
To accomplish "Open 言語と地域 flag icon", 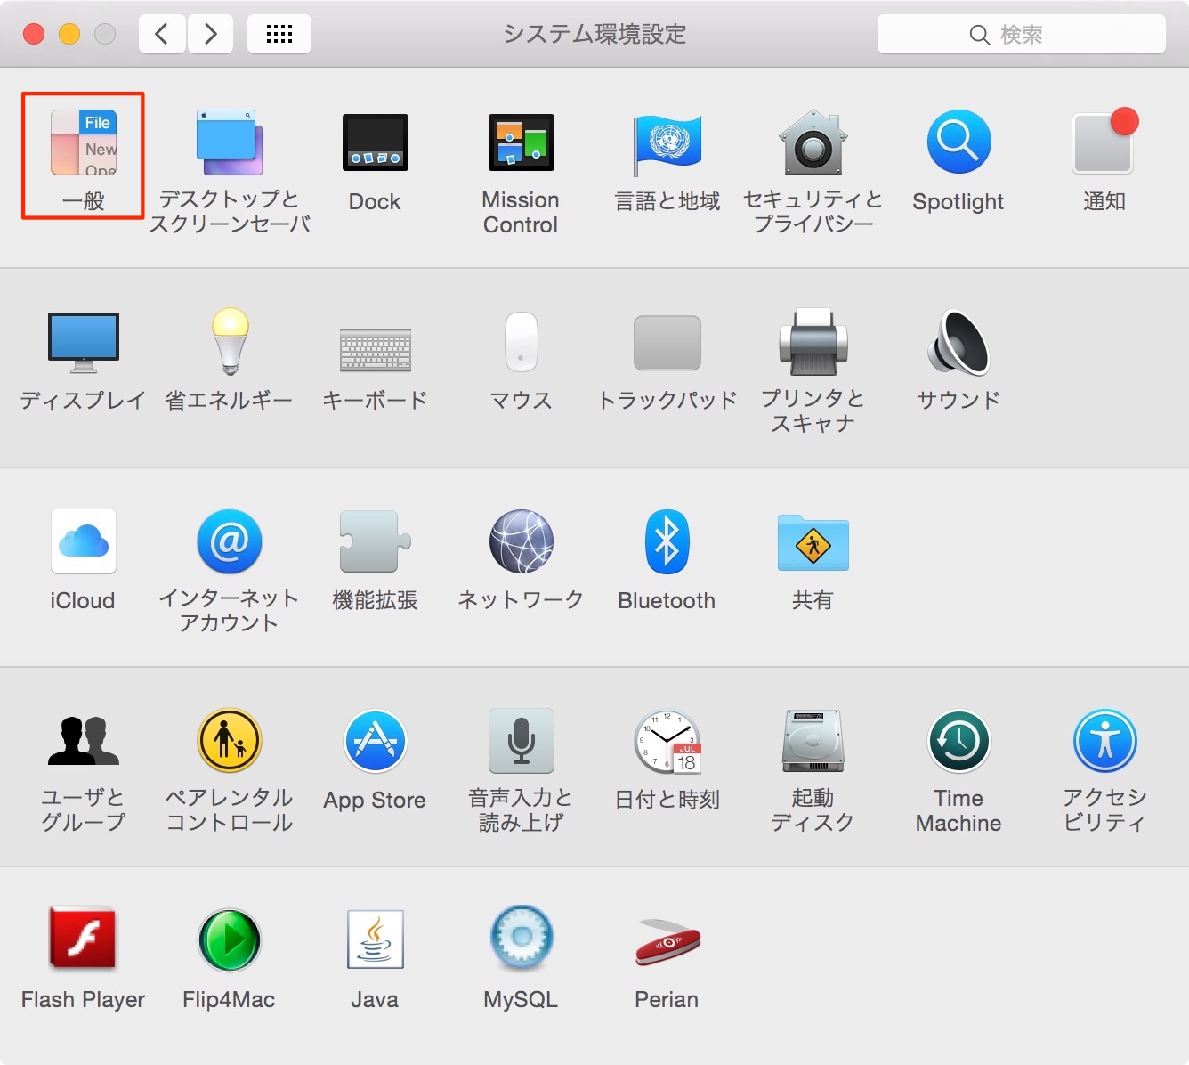I will 667,144.
